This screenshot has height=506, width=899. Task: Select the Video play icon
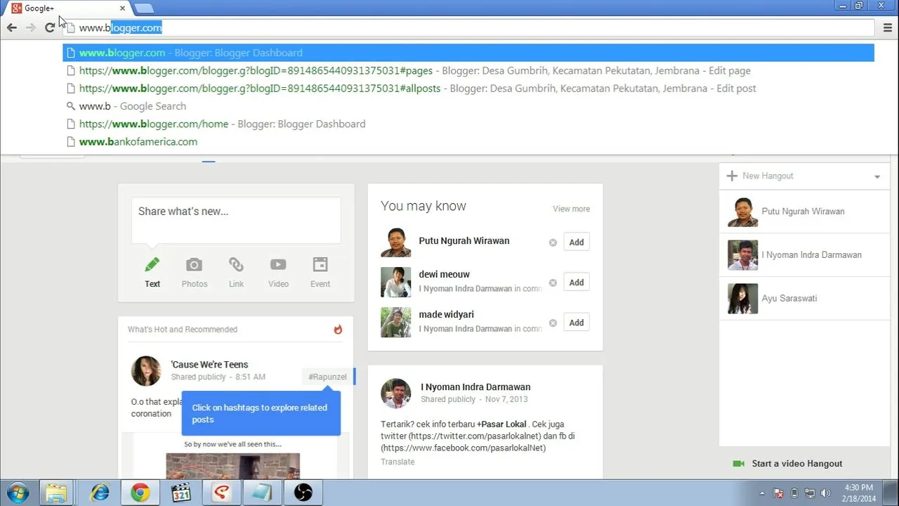click(278, 265)
